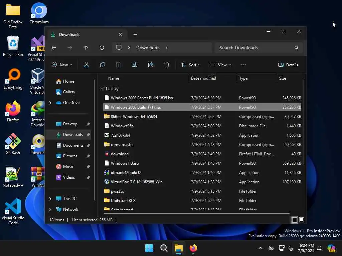Click the PC monitor icon in address bar
Image resolution: width=342 pixels, height=256 pixels.
(x=119, y=48)
